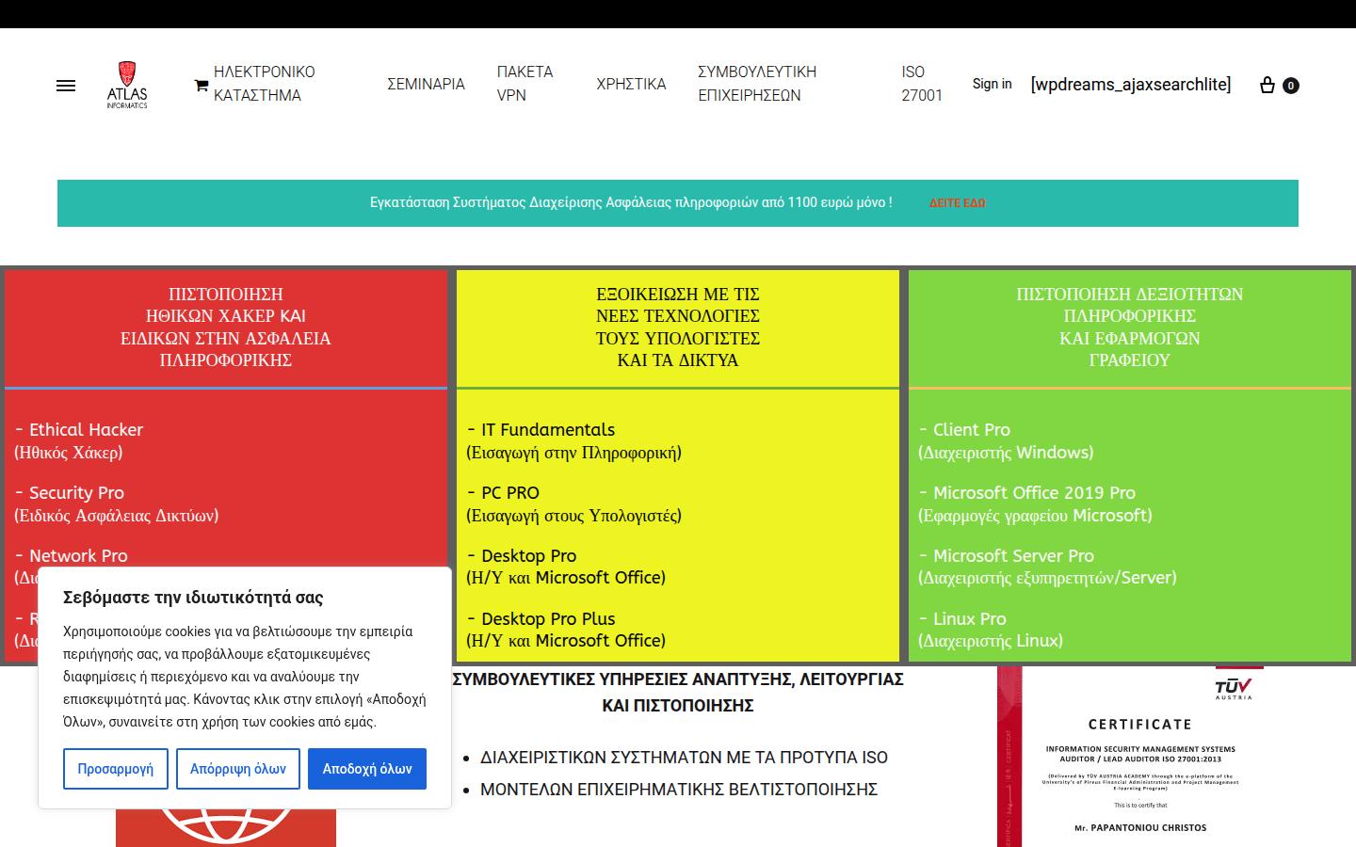Image resolution: width=1356 pixels, height=847 pixels.
Task: Open ΗΛΕΚΤΡΟΝΙΚΟ ΚΑΤΑΣΤΗΜΑ menu item
Action: click(265, 84)
